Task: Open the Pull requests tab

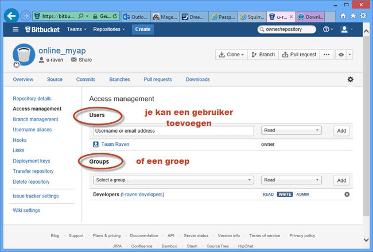Action: pyautogui.click(x=158, y=79)
